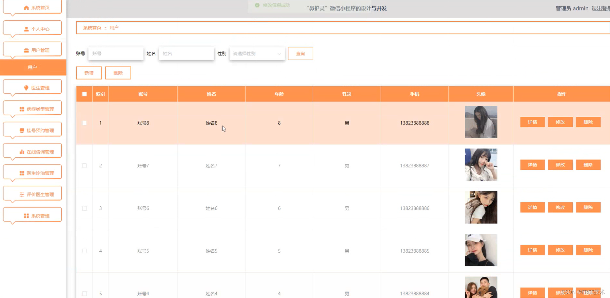Viewport: 610px width, 298px height.
Task: Click the 管理员 admin label
Action: tap(572, 8)
